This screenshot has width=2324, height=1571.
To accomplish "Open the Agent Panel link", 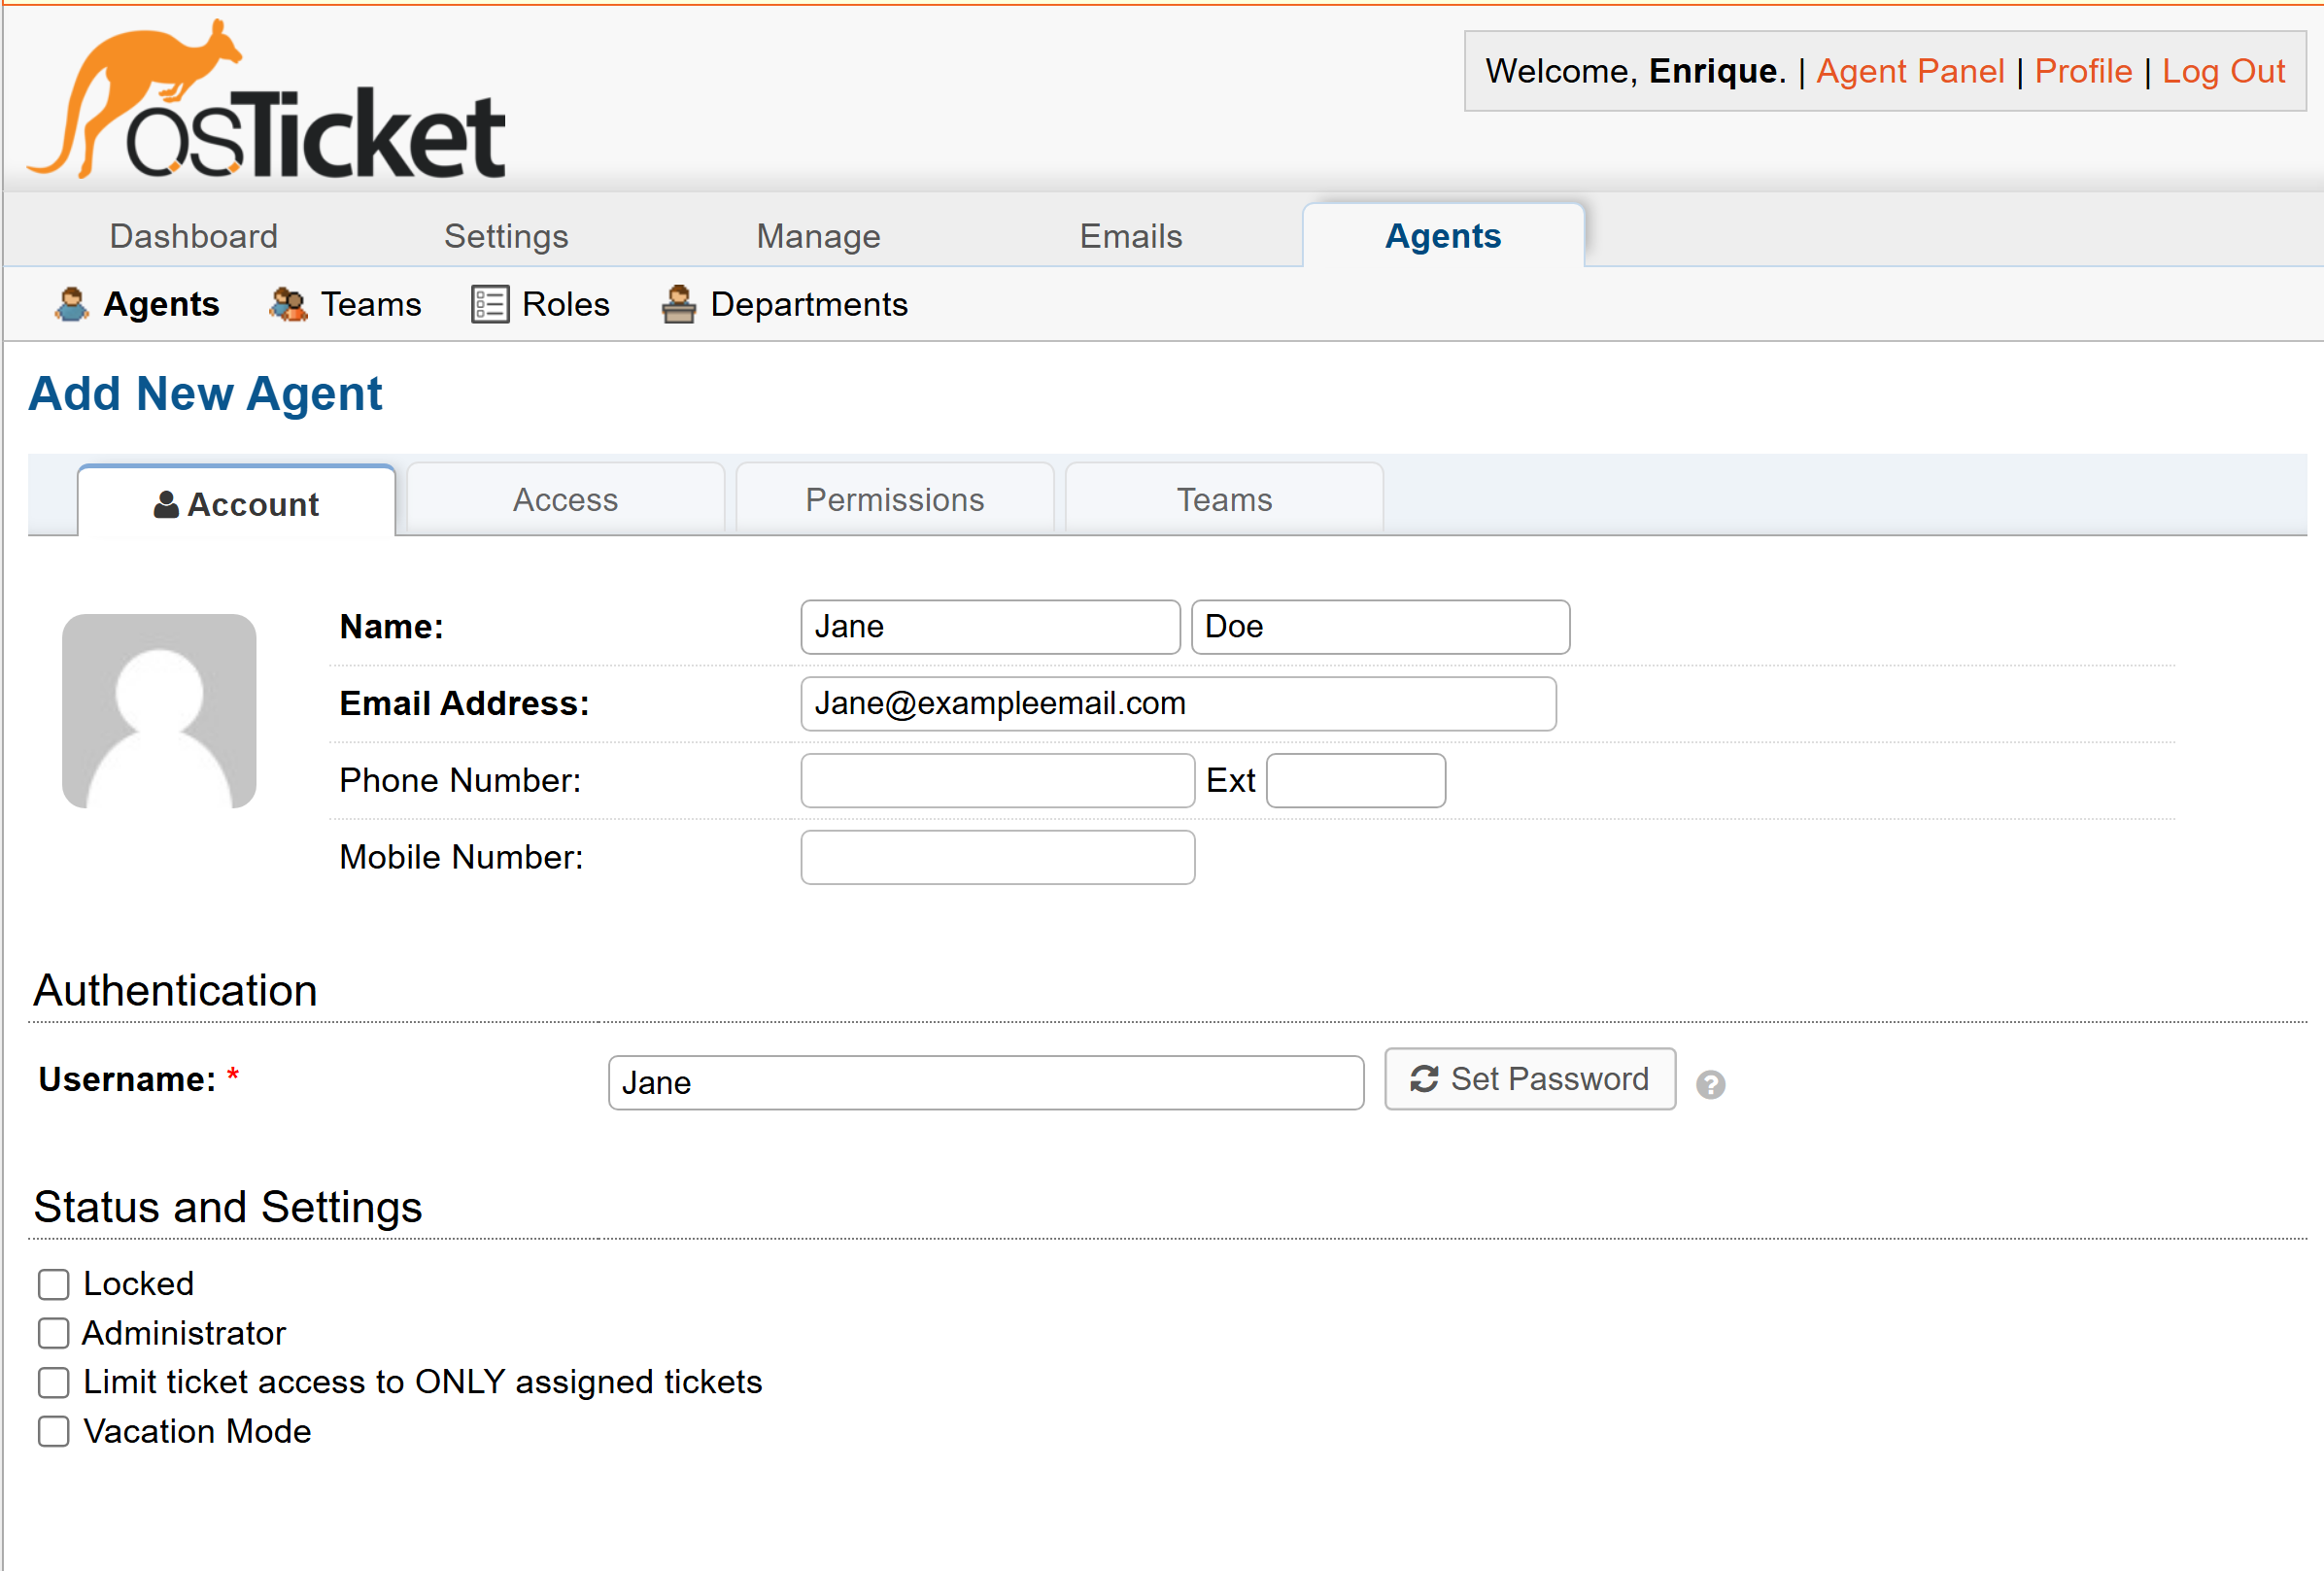I will click(1910, 71).
